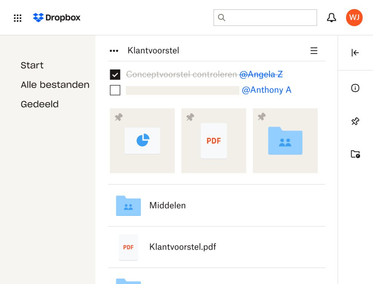Go to Alle bestanden in the sidebar
Image resolution: width=373 pixels, height=284 pixels.
[x=55, y=85]
